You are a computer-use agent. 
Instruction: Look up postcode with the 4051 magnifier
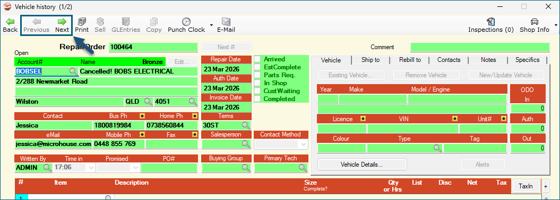pos(193,102)
